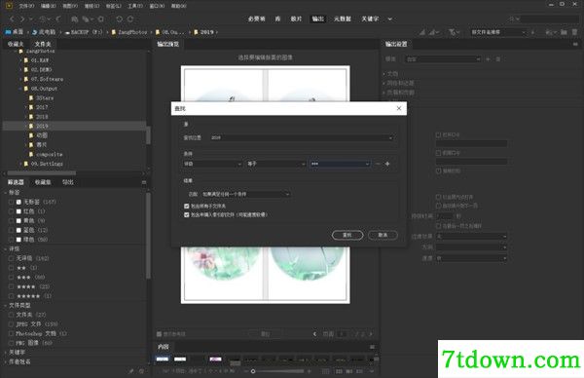Toggle the five-star rating filter checkbox

point(11,296)
